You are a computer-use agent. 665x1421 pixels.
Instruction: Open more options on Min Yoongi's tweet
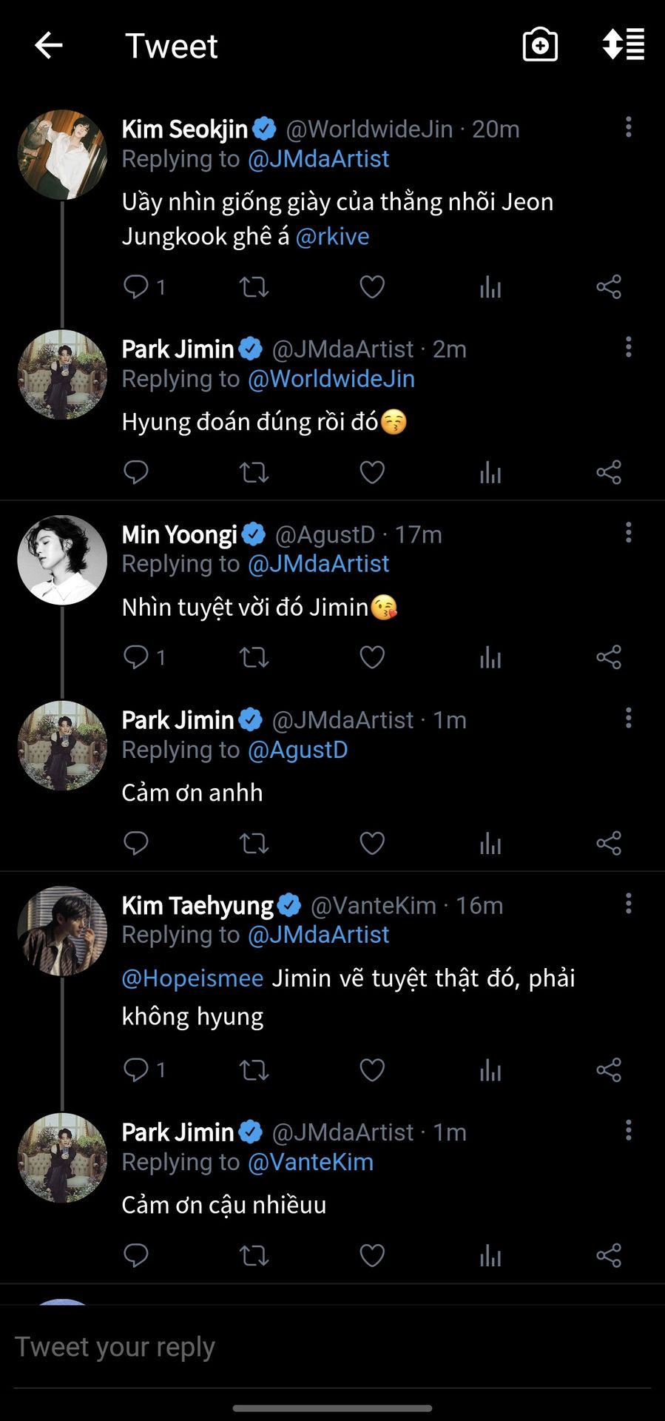coord(629,533)
